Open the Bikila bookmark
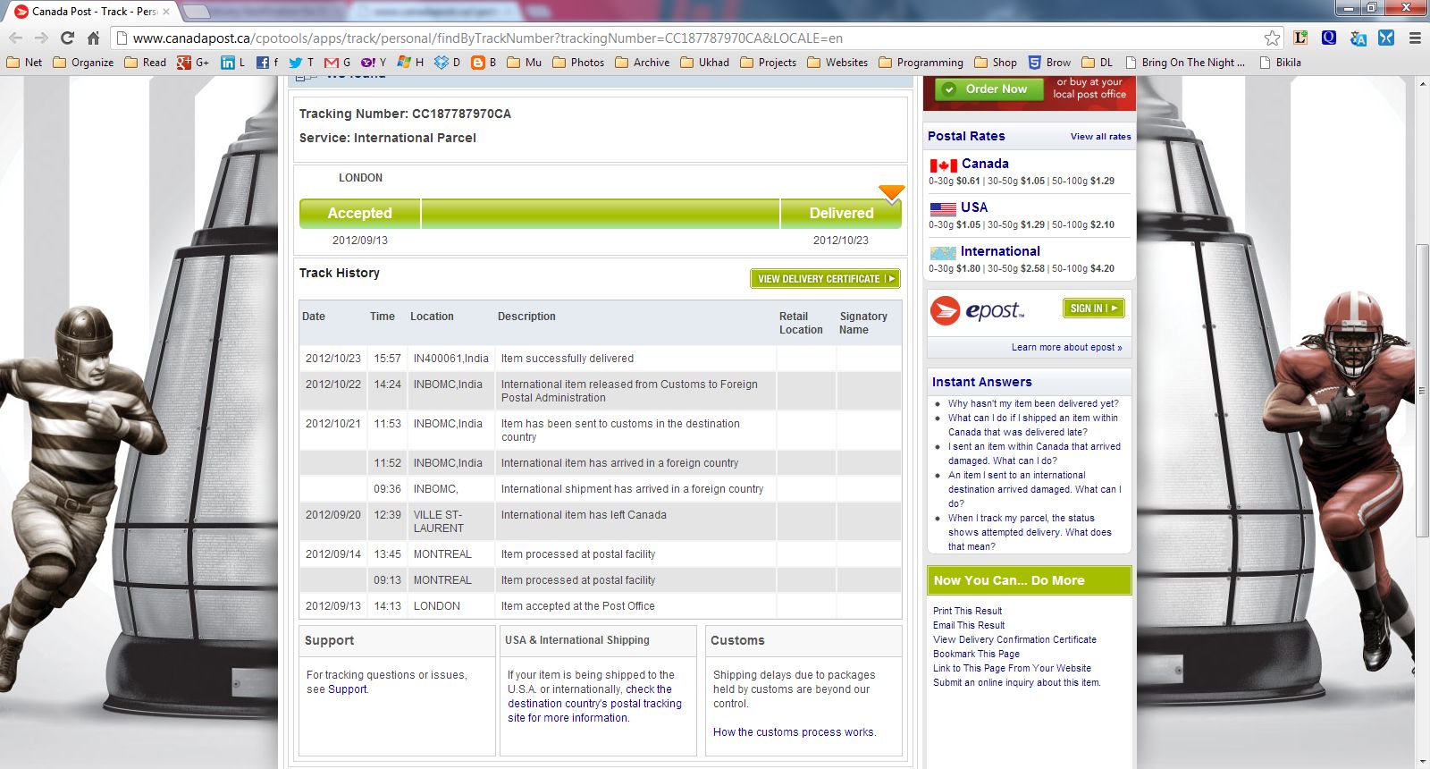 click(x=1280, y=63)
